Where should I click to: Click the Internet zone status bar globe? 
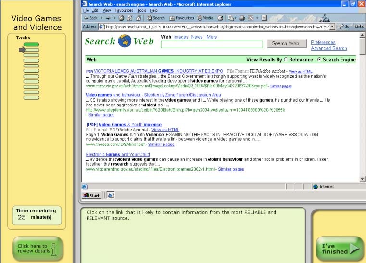coord(316,186)
